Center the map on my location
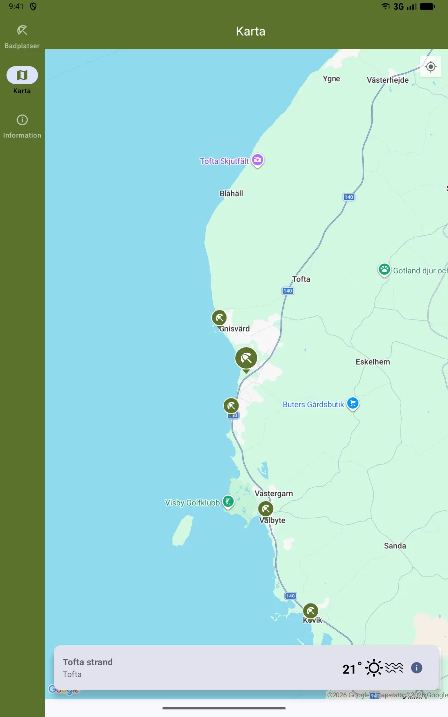The height and width of the screenshot is (717, 448). click(431, 67)
